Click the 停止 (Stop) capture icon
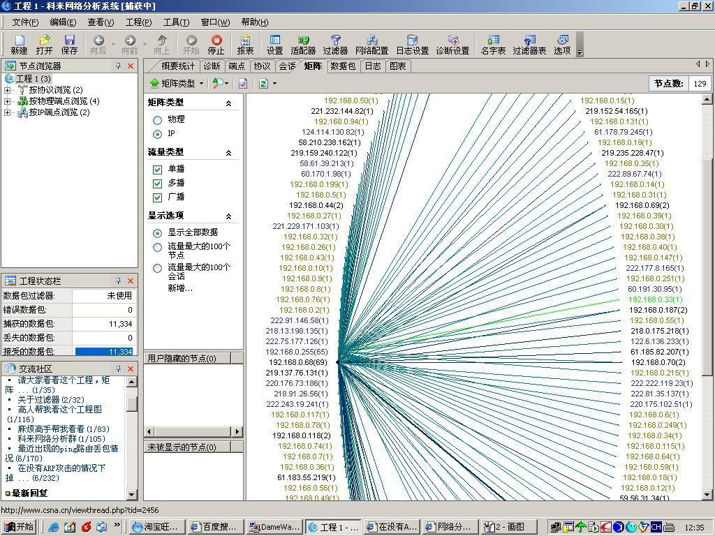Image resolution: width=715 pixels, height=536 pixels. 216,44
